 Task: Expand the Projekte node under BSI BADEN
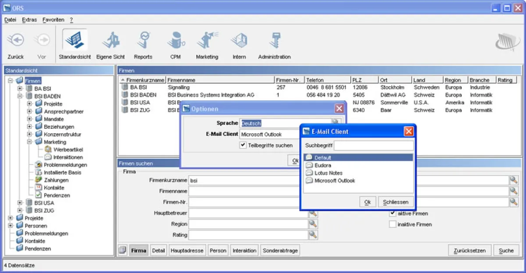click(x=29, y=104)
